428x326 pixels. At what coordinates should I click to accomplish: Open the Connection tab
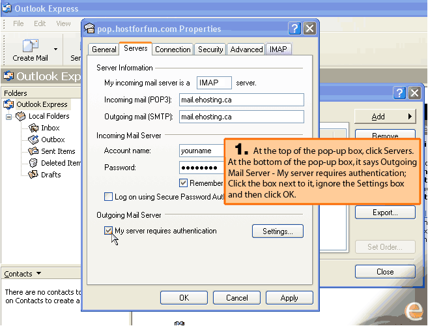(173, 50)
